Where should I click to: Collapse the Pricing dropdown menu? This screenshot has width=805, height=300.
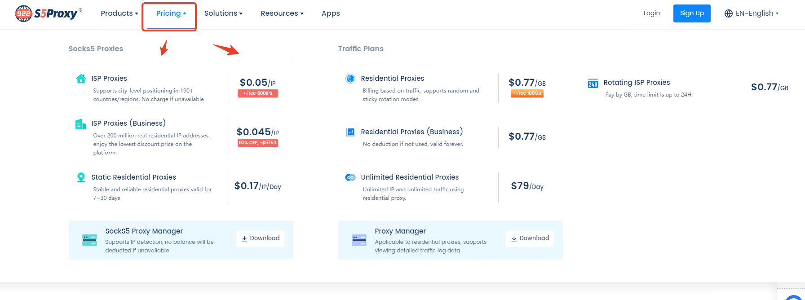171,13
